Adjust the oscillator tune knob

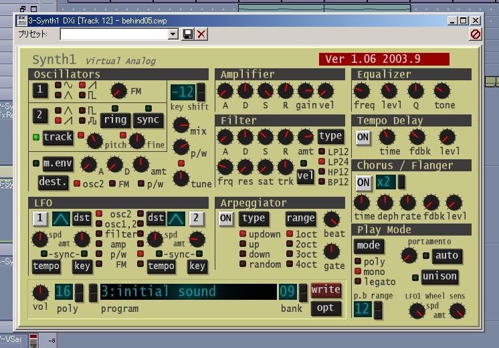(x=181, y=178)
